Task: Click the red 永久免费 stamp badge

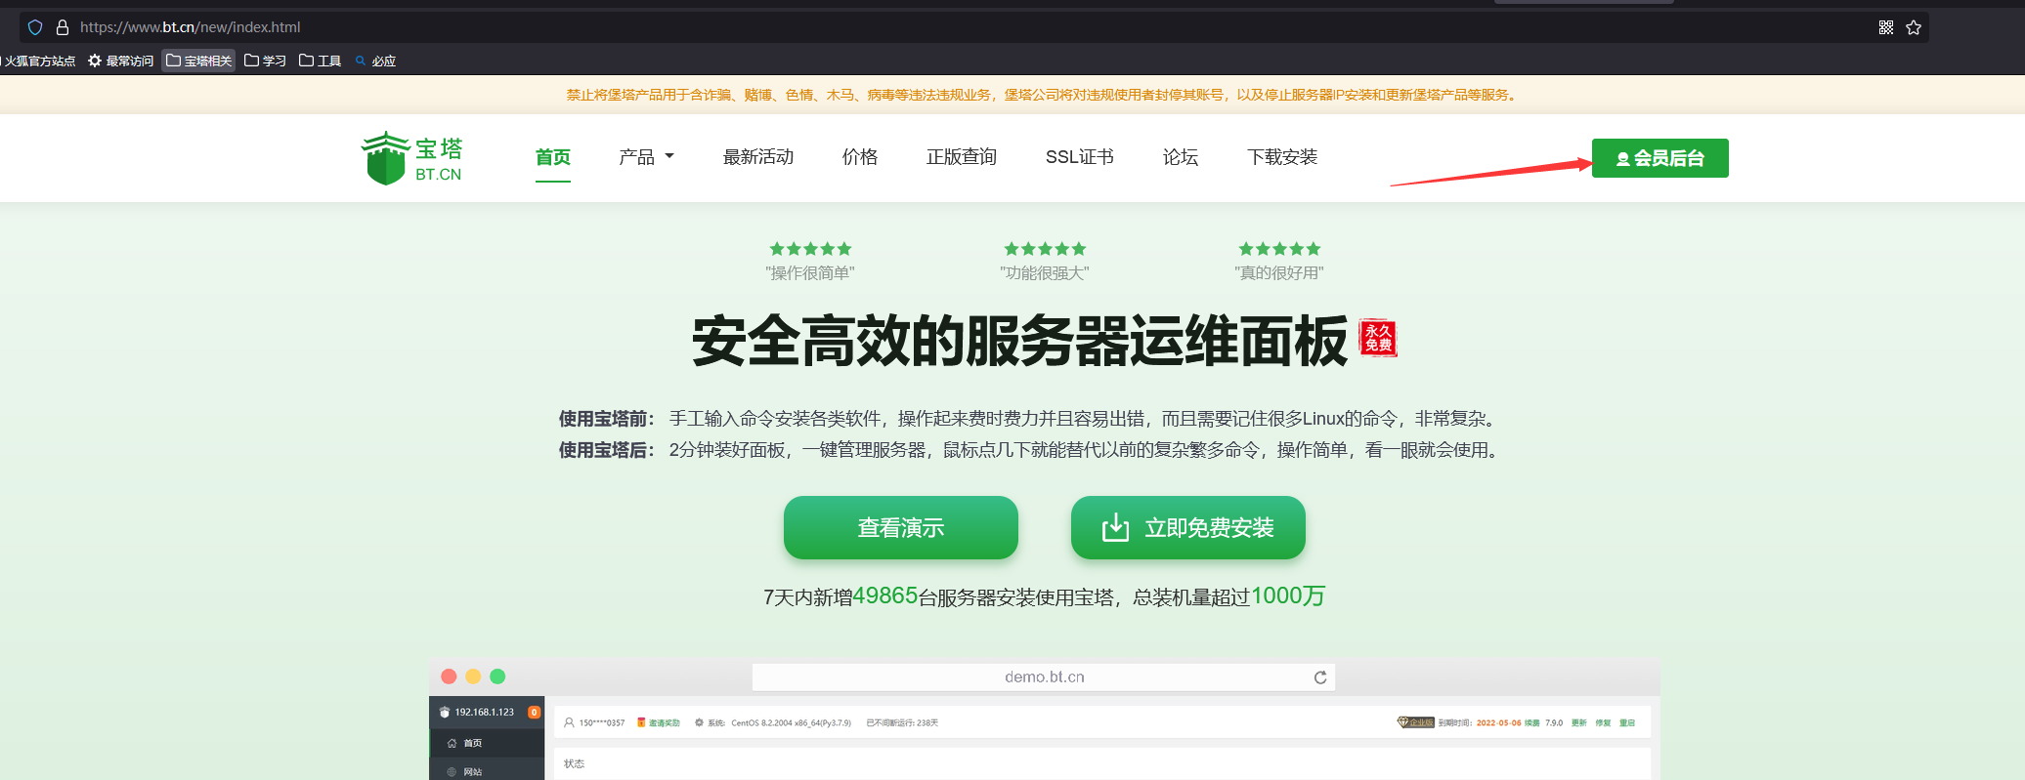Action: pyautogui.click(x=1378, y=338)
